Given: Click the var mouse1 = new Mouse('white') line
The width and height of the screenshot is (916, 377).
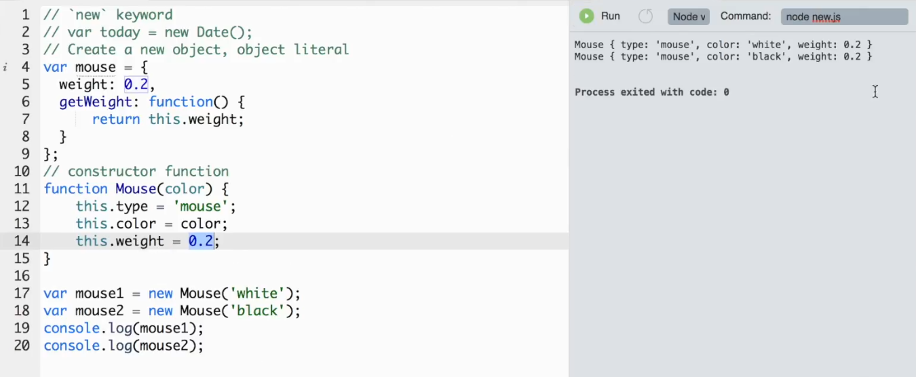Looking at the screenshot, I should pos(172,294).
